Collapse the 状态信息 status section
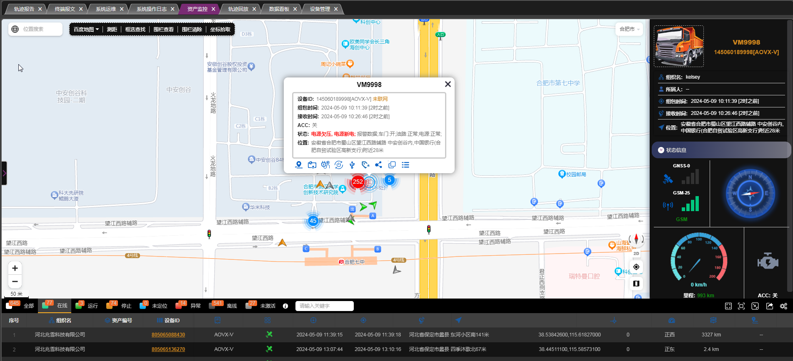Viewport: 793px width, 361px height. coord(661,150)
